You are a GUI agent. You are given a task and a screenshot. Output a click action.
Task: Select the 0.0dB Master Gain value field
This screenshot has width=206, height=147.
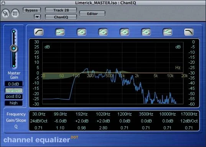pyautogui.click(x=14, y=84)
